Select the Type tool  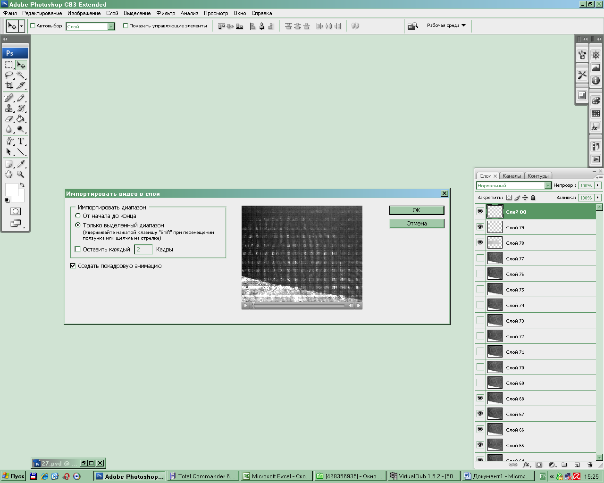[21, 141]
